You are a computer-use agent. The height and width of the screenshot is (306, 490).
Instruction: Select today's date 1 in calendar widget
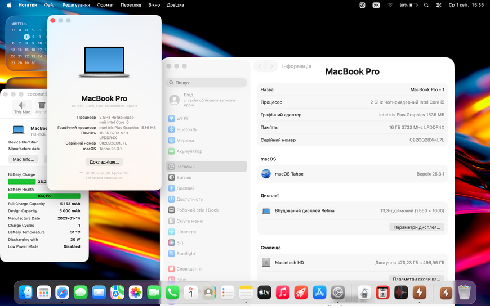point(26,37)
